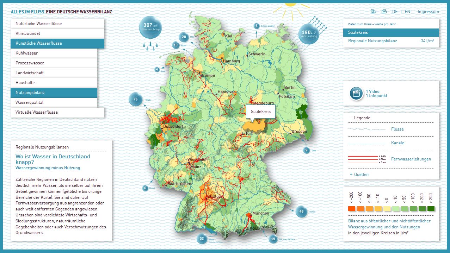Select the Haushalte submenu item
The image size is (450, 253).
coord(54,83)
